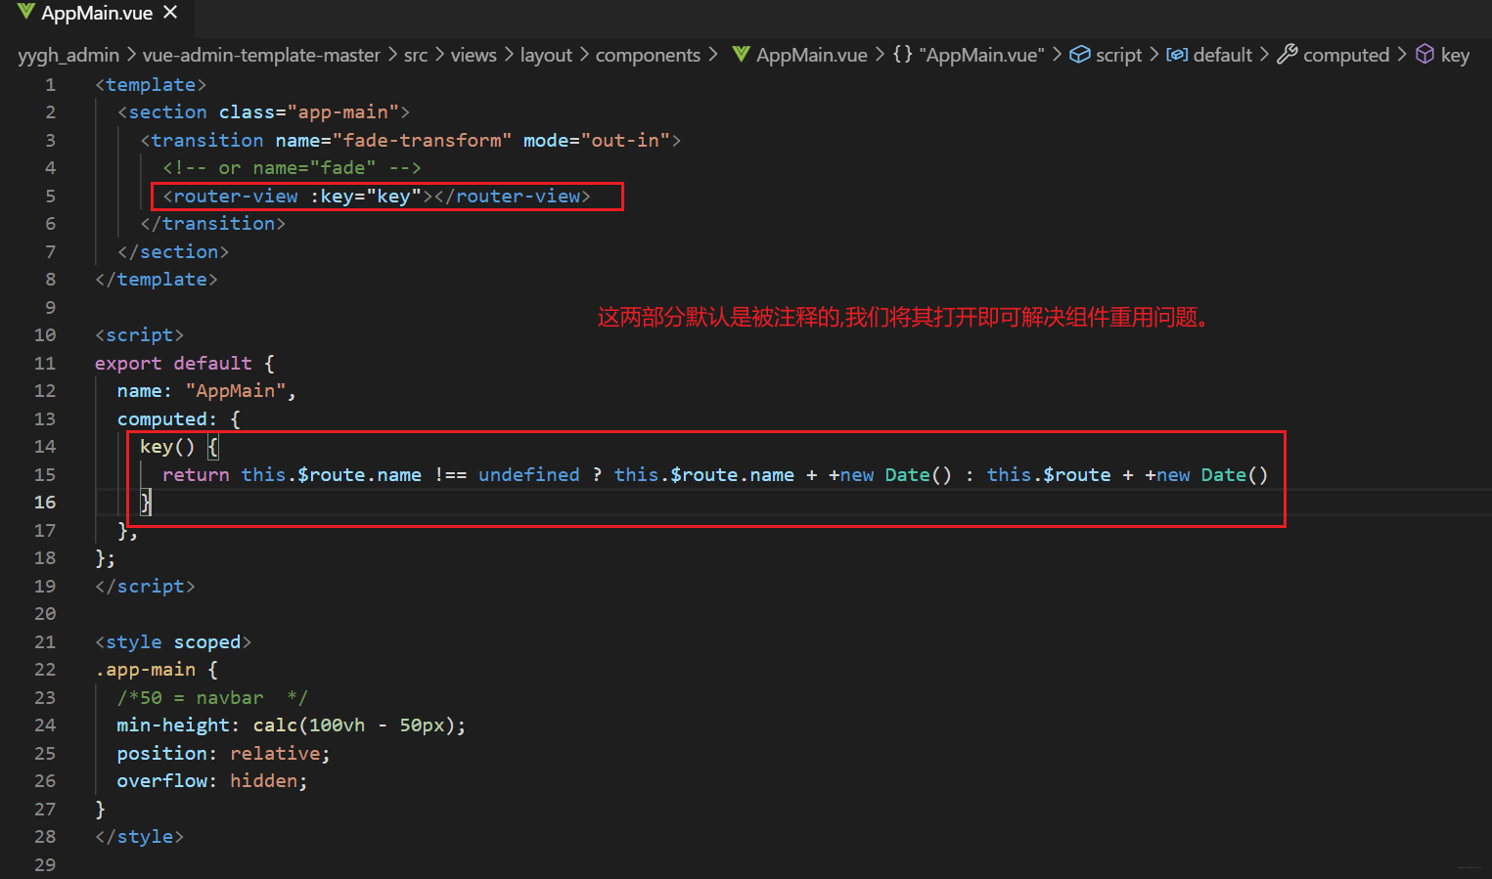Click line number 16 in gutter

[45, 503]
